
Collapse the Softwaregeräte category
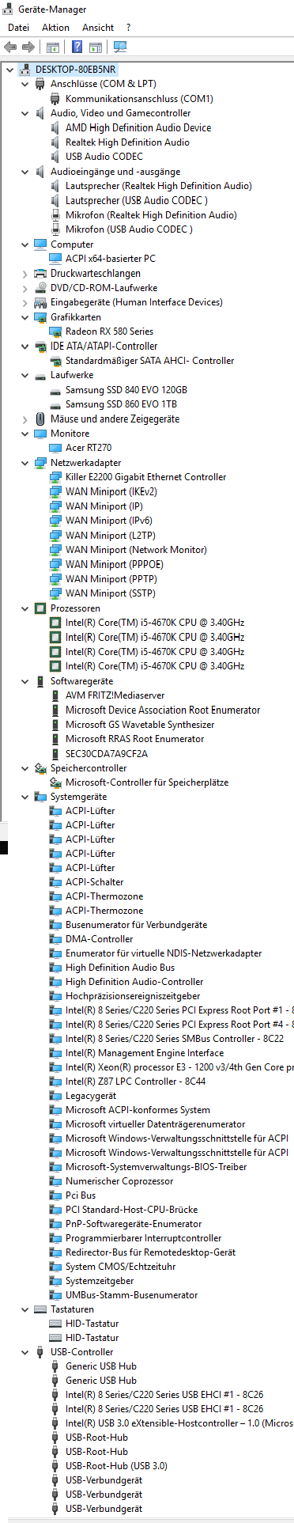pyautogui.click(x=24, y=681)
